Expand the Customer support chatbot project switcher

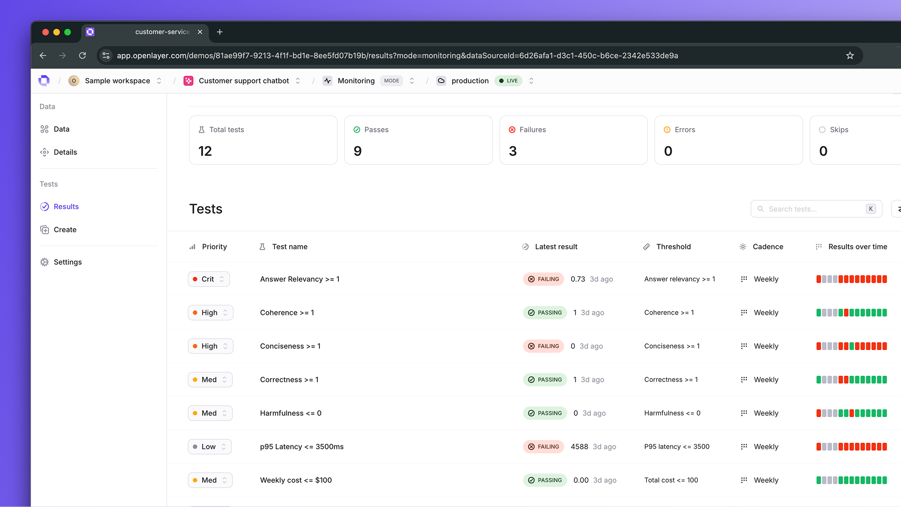pyautogui.click(x=298, y=81)
